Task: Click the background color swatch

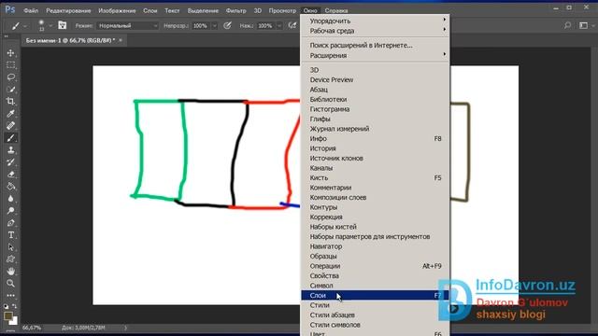Action: tap(15, 322)
